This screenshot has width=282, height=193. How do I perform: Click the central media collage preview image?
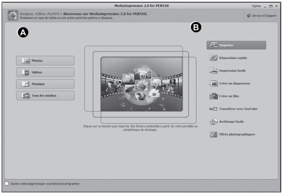(x=142, y=84)
